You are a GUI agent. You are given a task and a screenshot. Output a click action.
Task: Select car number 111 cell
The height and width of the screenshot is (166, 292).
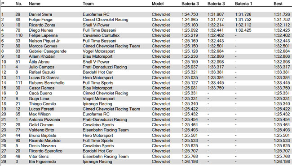[19, 83]
